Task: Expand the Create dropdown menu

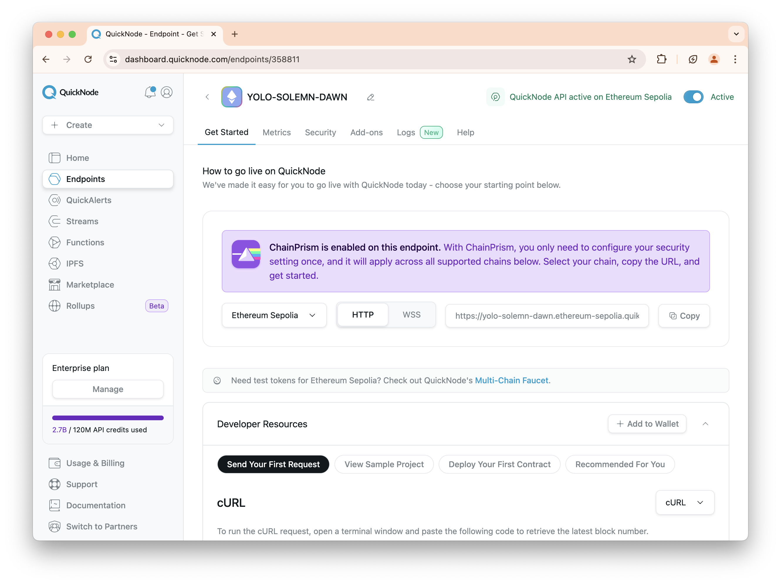Action: tap(108, 125)
